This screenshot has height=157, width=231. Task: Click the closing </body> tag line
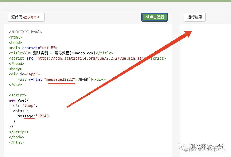coord(17,137)
